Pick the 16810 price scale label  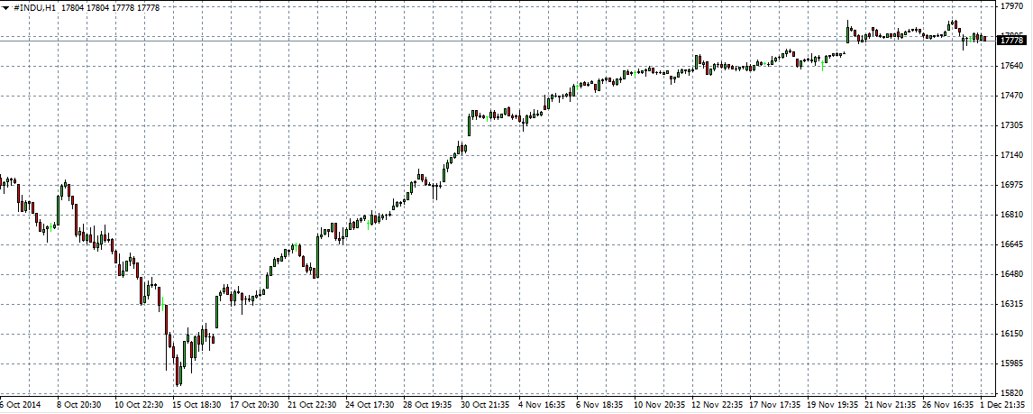click(x=1012, y=215)
